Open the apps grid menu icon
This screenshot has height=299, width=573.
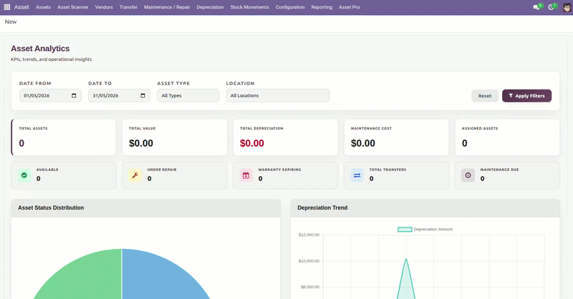pyautogui.click(x=7, y=7)
